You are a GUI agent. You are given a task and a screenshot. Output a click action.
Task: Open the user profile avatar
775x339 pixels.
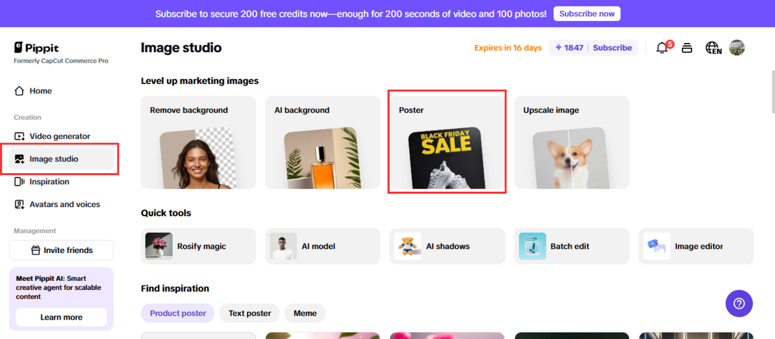click(737, 48)
